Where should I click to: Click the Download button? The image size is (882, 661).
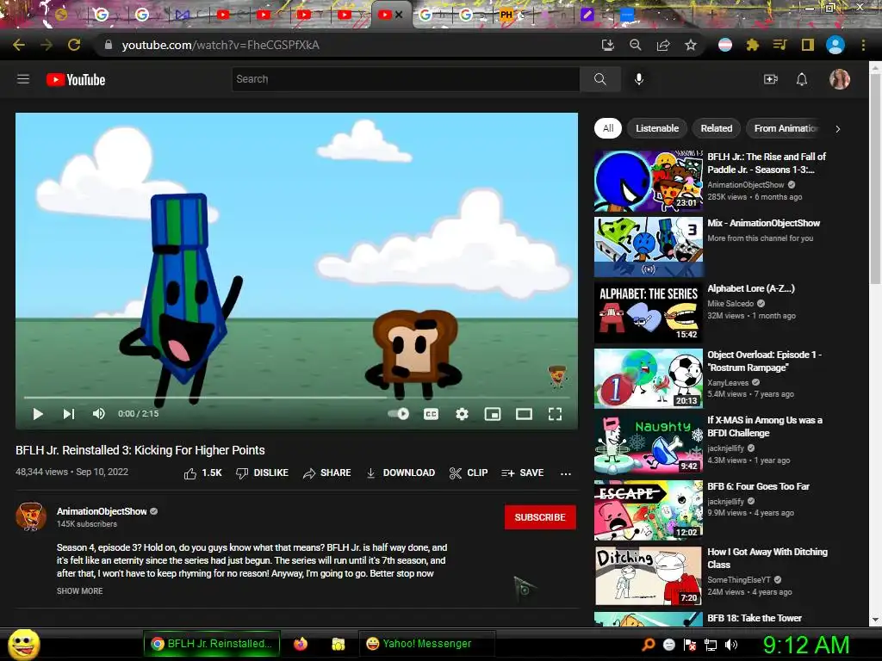[x=400, y=473]
